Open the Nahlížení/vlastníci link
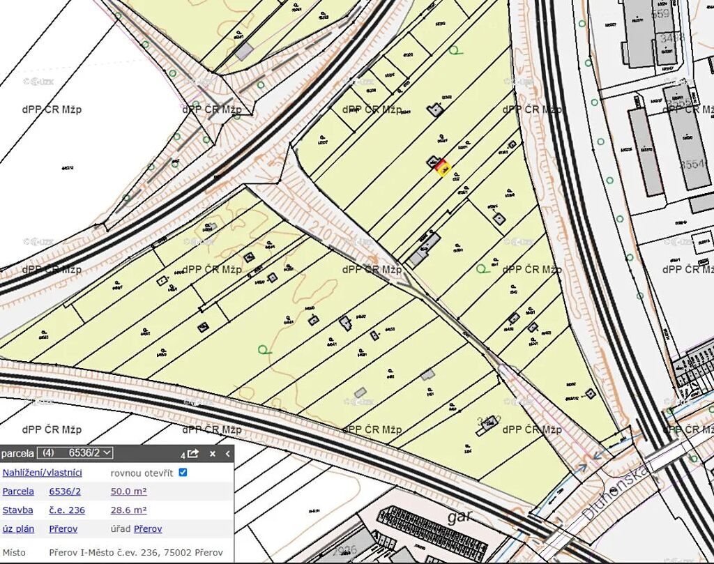The width and height of the screenshot is (714, 564). pos(42,473)
